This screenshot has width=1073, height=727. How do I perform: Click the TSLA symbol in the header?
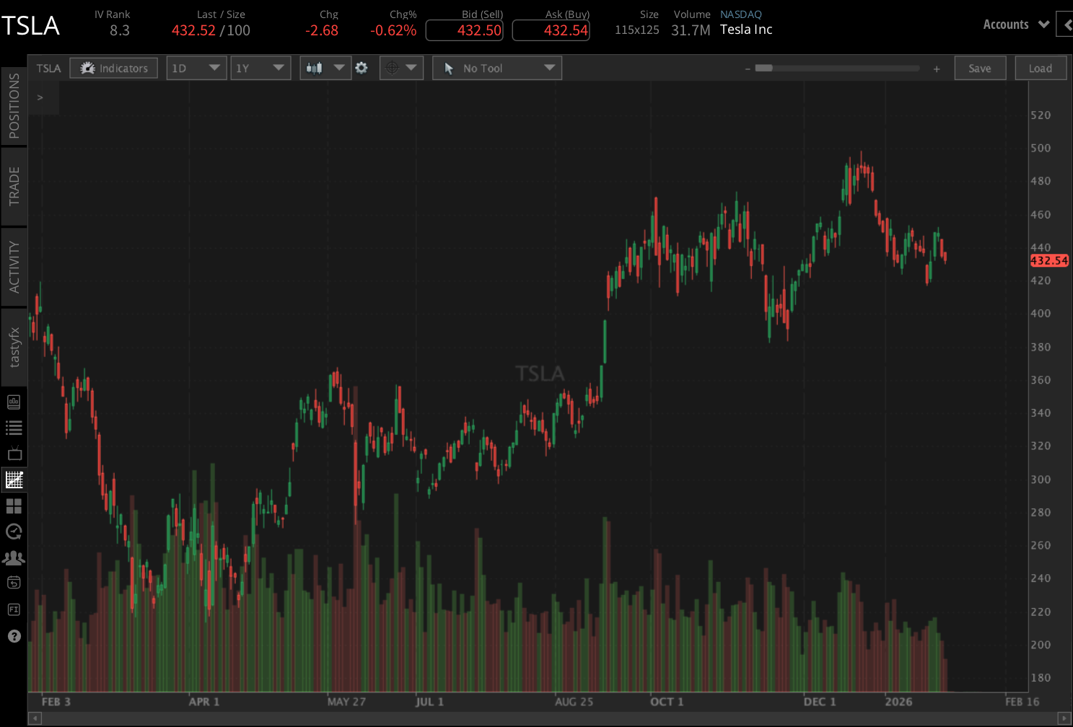click(30, 26)
